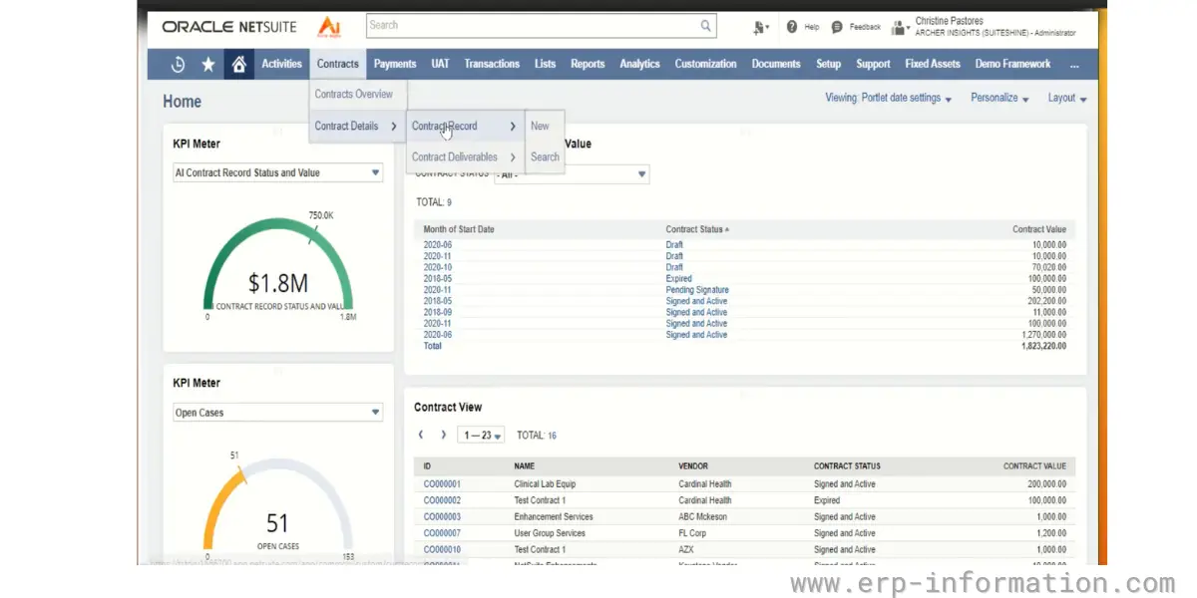Click the FL Corp vendor cell

[x=692, y=533]
